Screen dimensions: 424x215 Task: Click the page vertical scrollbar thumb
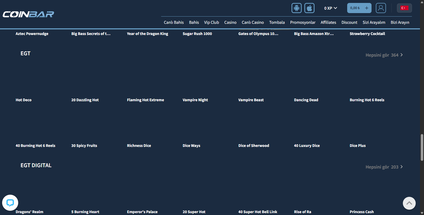pyautogui.click(x=422, y=147)
